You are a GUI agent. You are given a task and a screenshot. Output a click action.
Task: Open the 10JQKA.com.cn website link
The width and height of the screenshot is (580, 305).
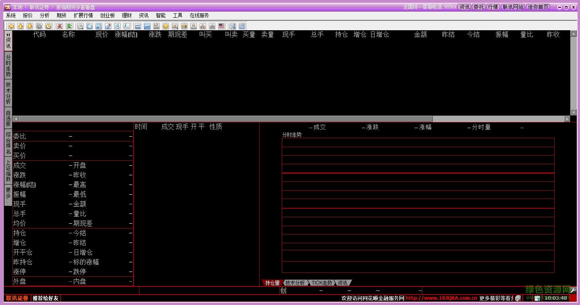pyautogui.click(x=441, y=298)
